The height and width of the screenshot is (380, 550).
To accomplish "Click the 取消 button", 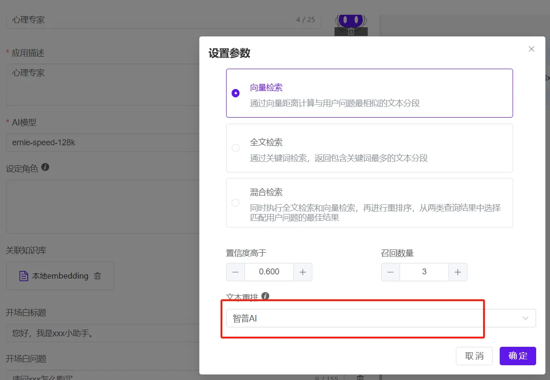I will coord(474,356).
